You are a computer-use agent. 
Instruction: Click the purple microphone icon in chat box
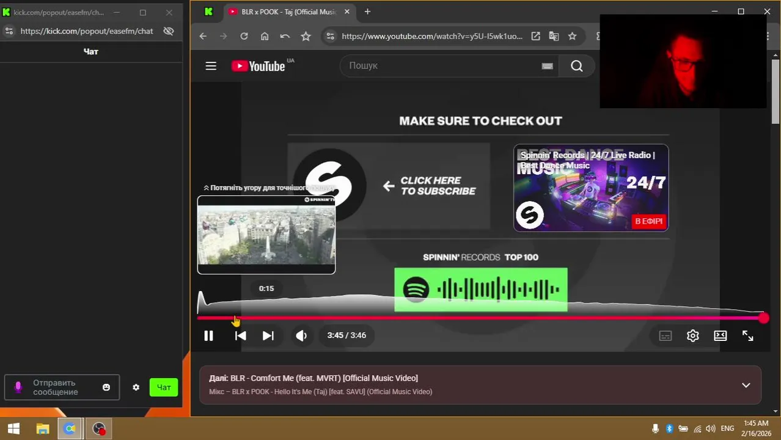click(18, 387)
